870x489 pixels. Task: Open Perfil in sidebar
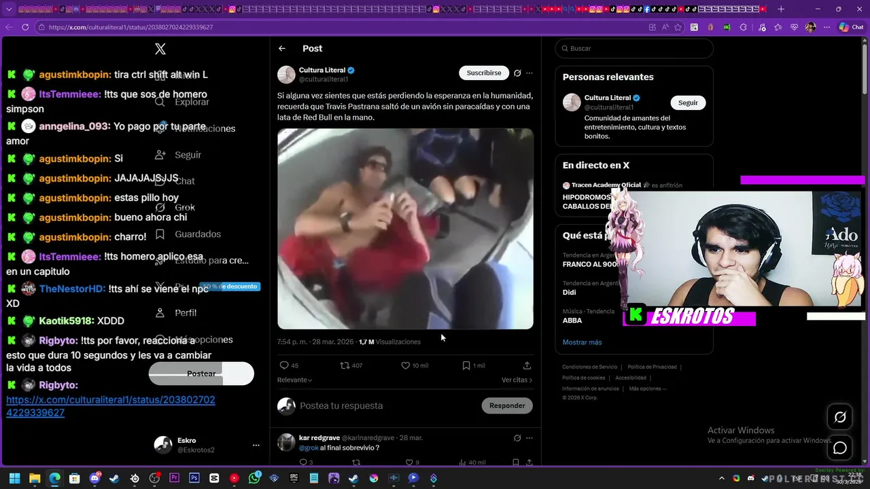pos(177,312)
